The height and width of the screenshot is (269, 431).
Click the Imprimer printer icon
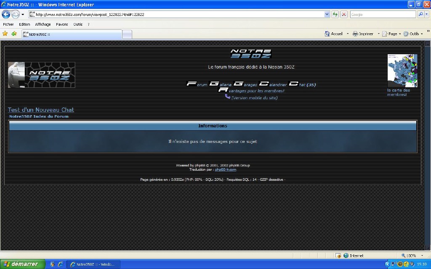click(x=355, y=34)
